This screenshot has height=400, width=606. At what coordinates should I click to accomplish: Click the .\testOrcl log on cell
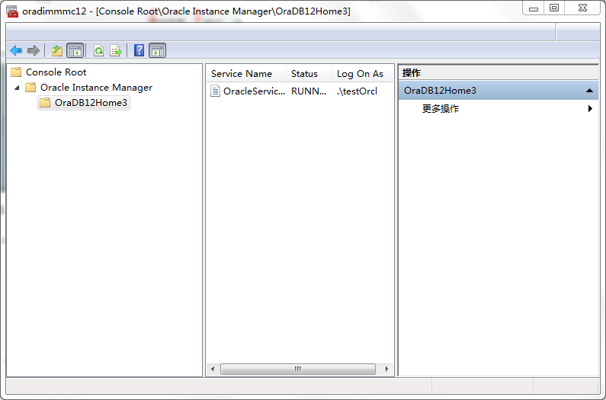pos(357,91)
